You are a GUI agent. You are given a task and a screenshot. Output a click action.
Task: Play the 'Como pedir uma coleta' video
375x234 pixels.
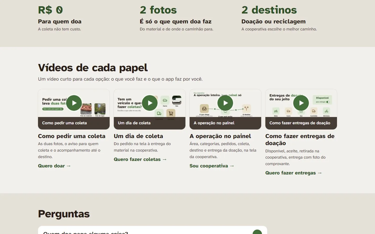tap(74, 103)
